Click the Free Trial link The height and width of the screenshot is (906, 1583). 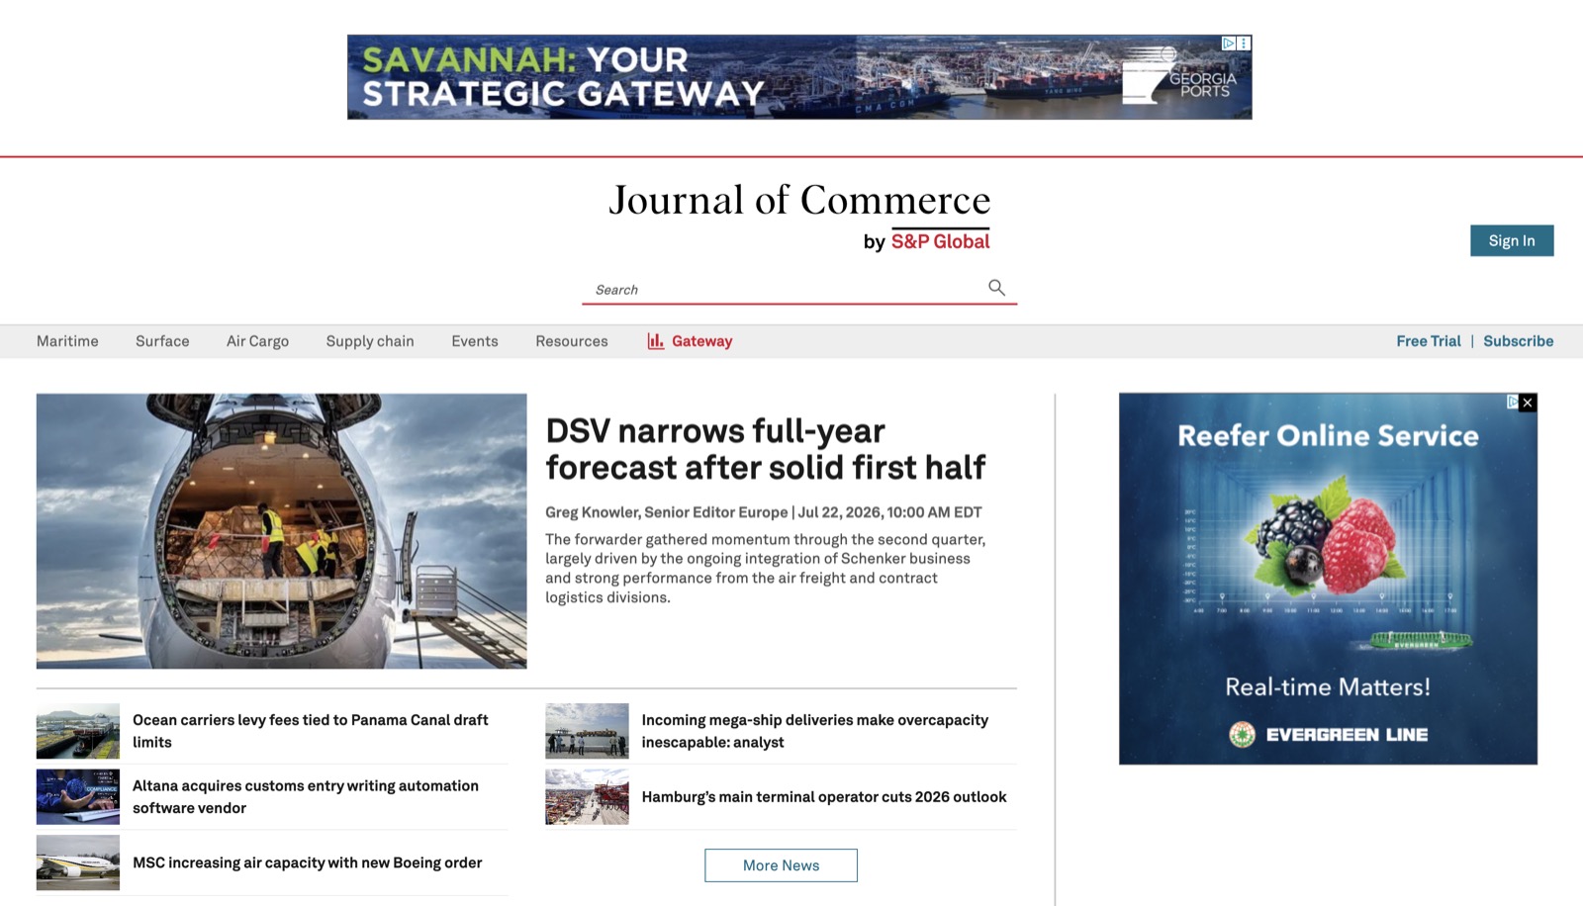(1429, 341)
